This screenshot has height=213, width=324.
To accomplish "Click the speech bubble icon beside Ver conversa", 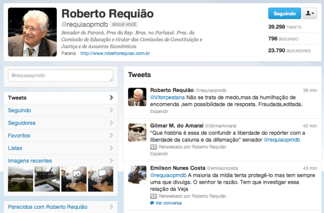I will 152,203.
